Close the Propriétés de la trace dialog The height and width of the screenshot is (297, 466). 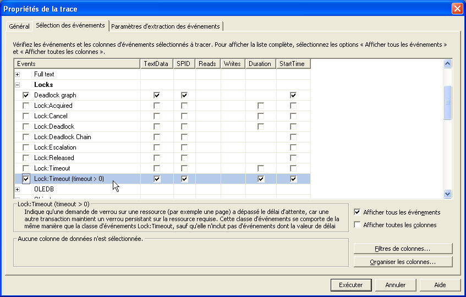(x=457, y=9)
